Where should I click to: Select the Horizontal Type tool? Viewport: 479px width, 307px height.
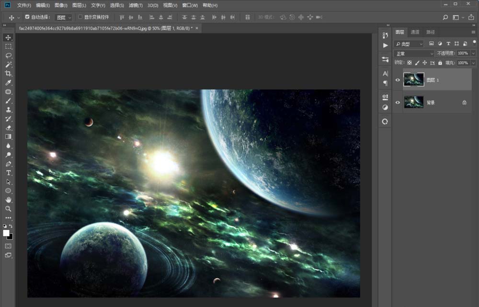click(x=8, y=173)
